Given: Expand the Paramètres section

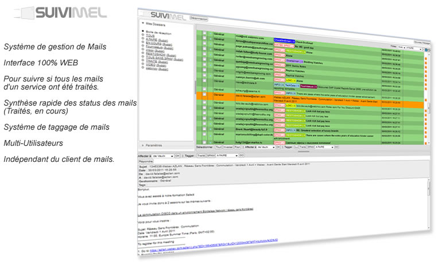Looking at the screenshot, I should coord(143,145).
